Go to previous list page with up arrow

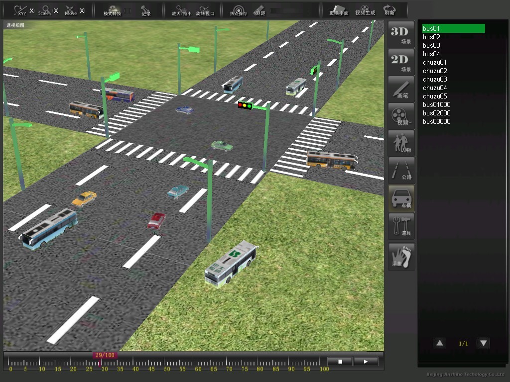440,343
